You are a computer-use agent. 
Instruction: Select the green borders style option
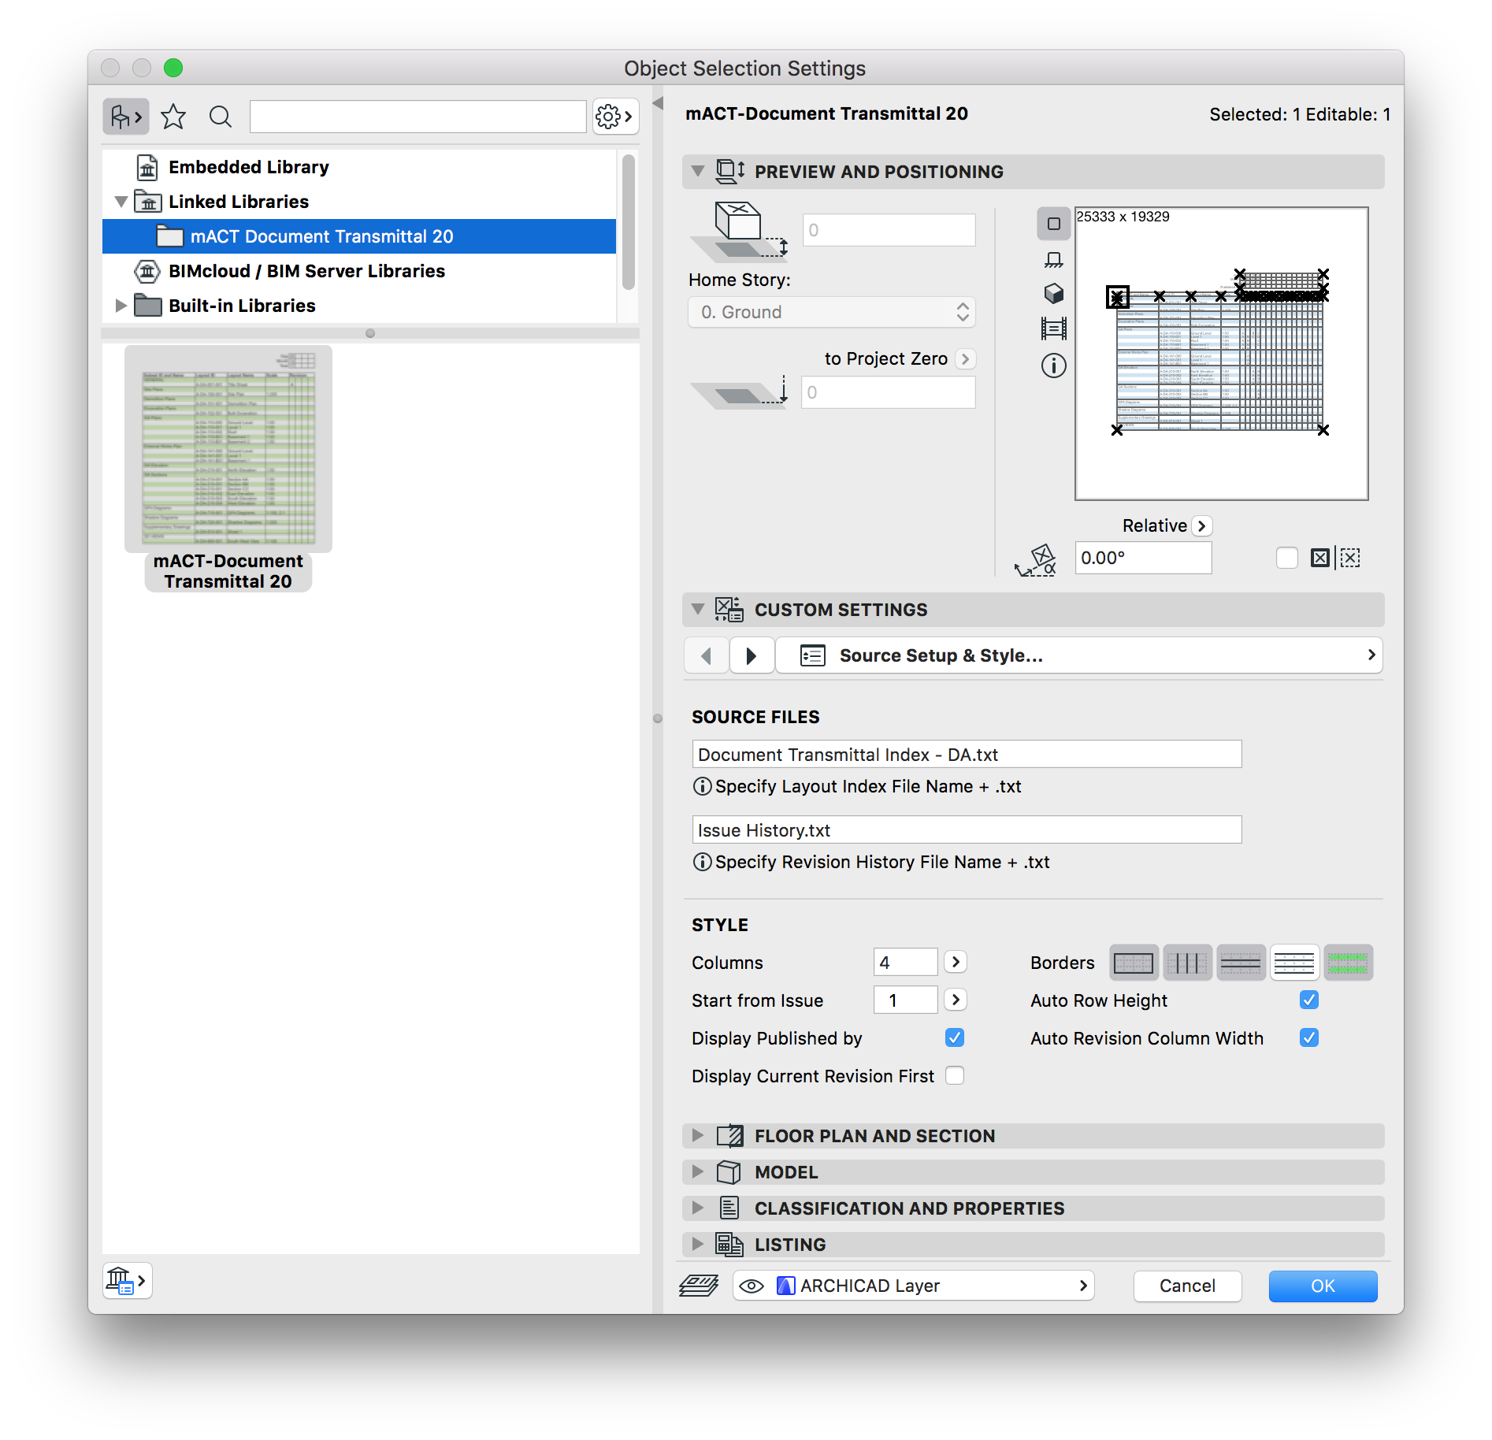(1348, 962)
